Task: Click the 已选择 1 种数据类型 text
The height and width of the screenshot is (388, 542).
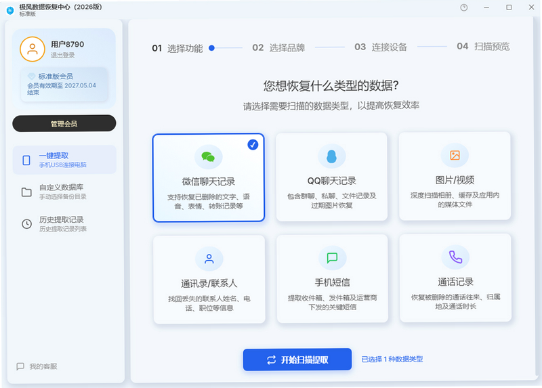Action: coord(392,360)
